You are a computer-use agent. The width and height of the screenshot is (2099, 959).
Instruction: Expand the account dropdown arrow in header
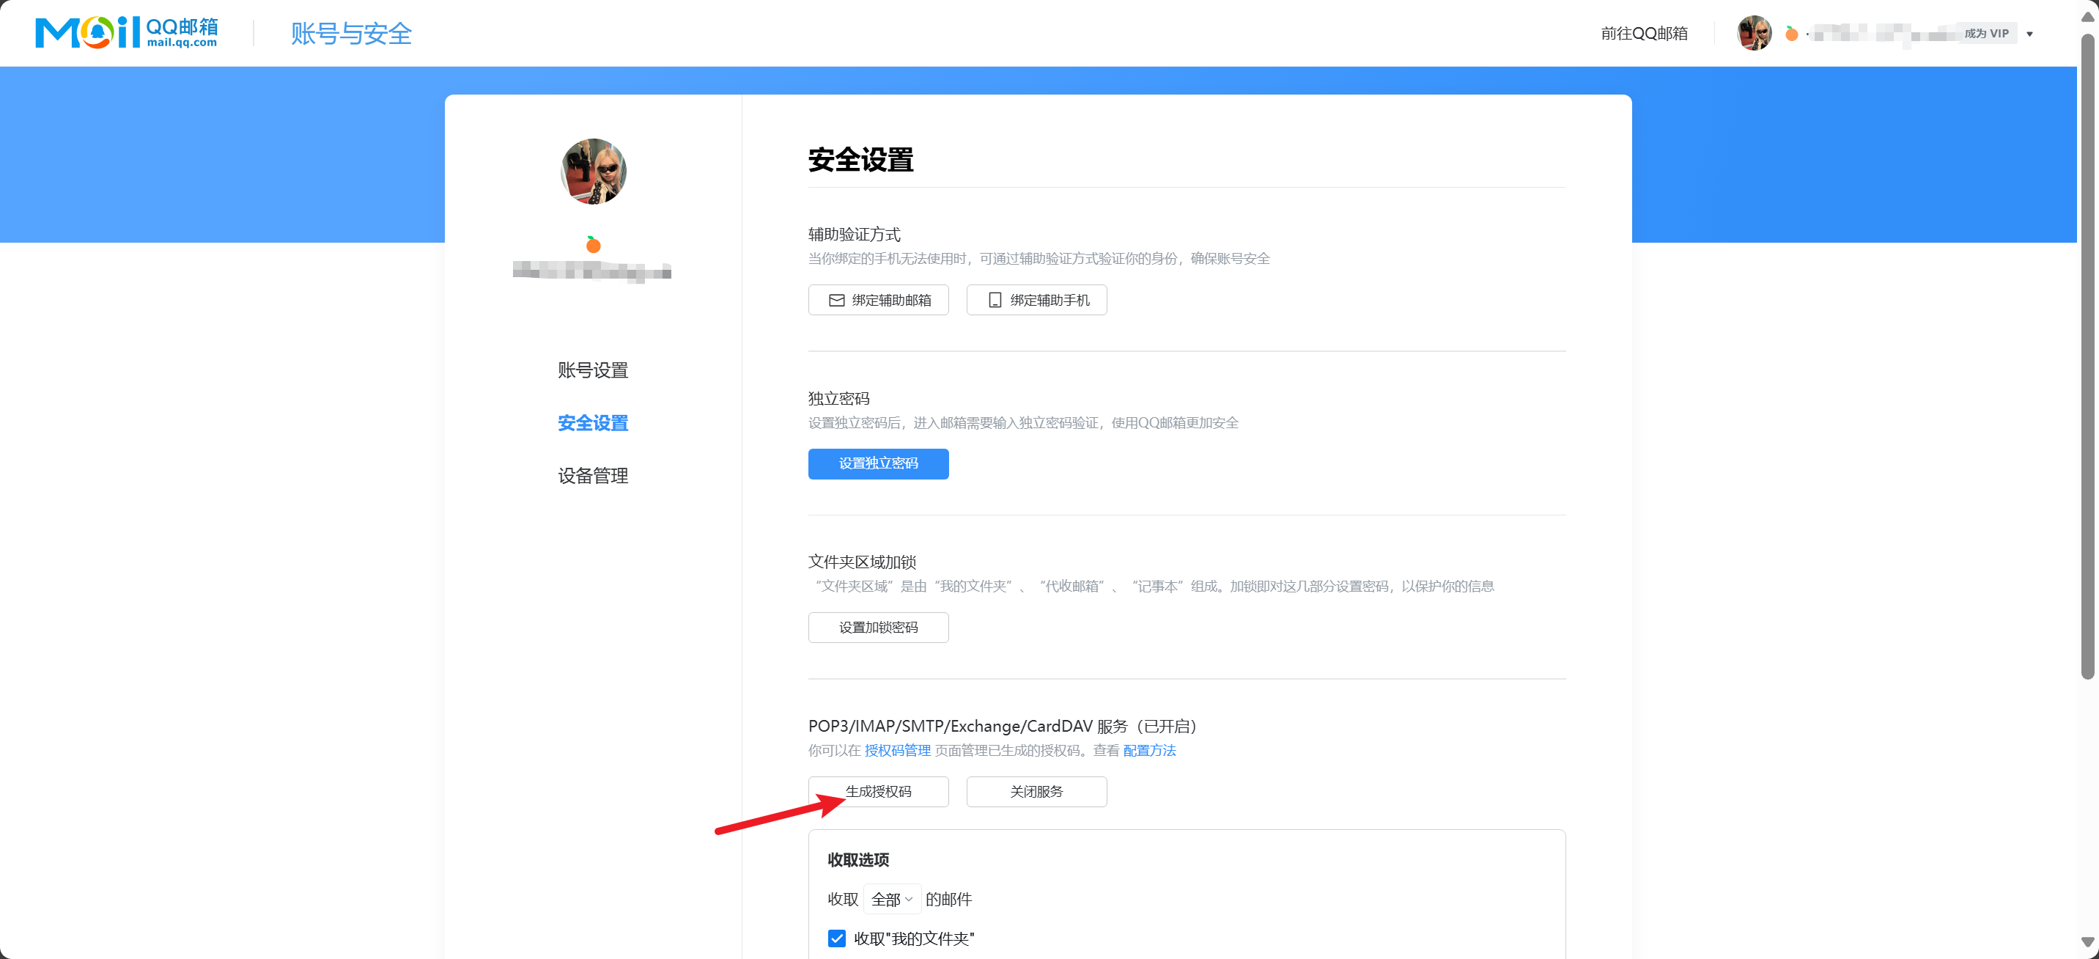pos(2029,34)
